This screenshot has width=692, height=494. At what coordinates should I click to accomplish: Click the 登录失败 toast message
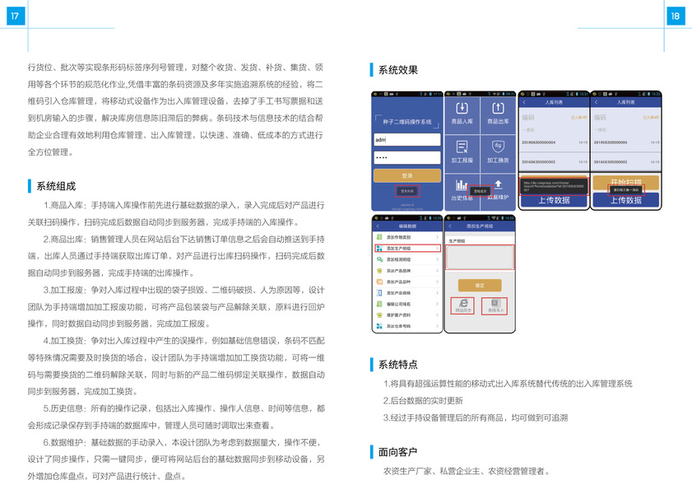407,191
